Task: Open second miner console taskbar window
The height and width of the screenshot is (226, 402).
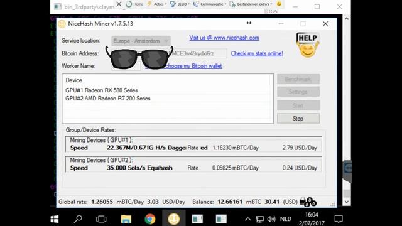Action: [x=221, y=219]
